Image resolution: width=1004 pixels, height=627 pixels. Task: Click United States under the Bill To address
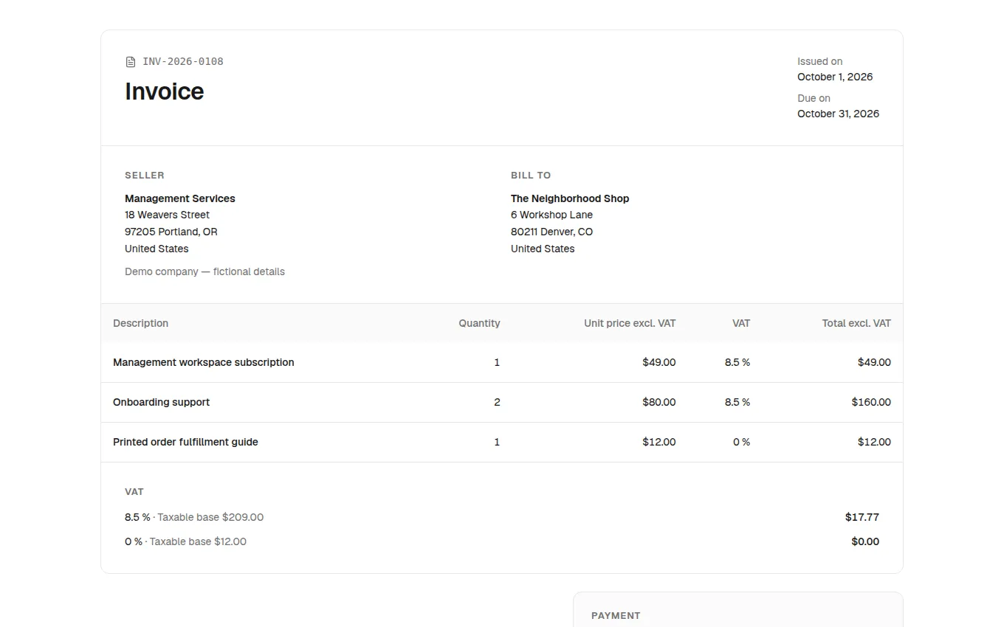click(543, 249)
